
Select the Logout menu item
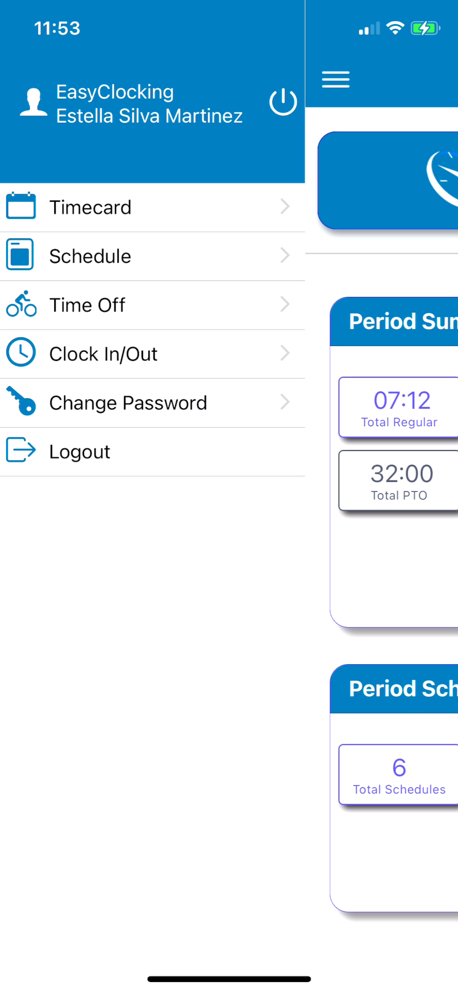point(152,452)
